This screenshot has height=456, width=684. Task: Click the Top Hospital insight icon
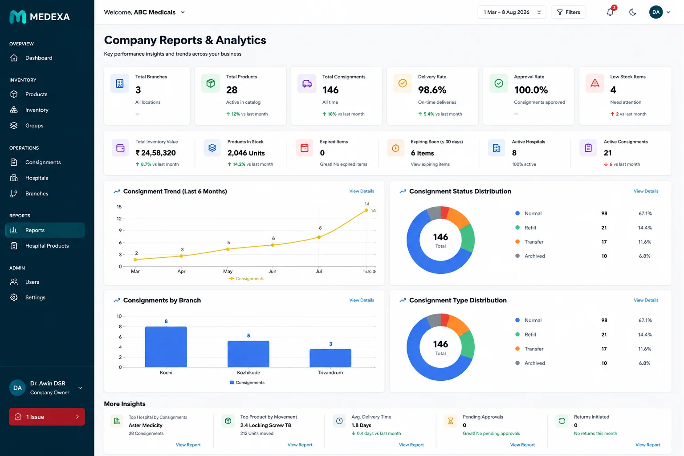117,421
